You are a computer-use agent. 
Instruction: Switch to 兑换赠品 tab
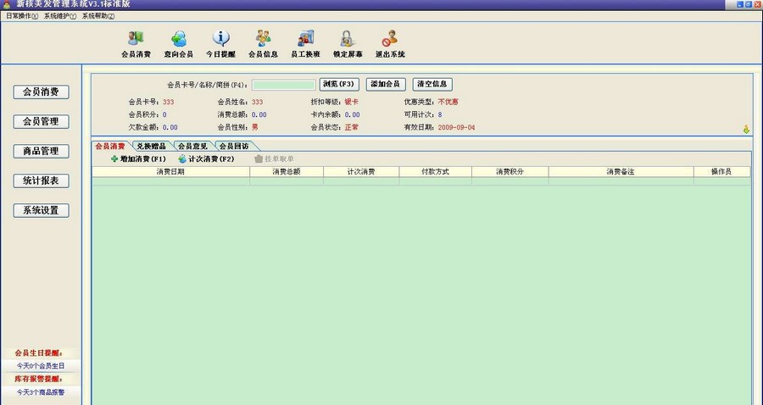pos(152,146)
